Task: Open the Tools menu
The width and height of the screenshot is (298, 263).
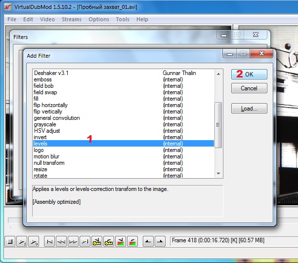Action: click(123, 19)
